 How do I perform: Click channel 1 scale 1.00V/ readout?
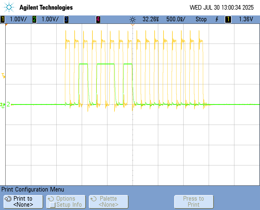(18, 19)
